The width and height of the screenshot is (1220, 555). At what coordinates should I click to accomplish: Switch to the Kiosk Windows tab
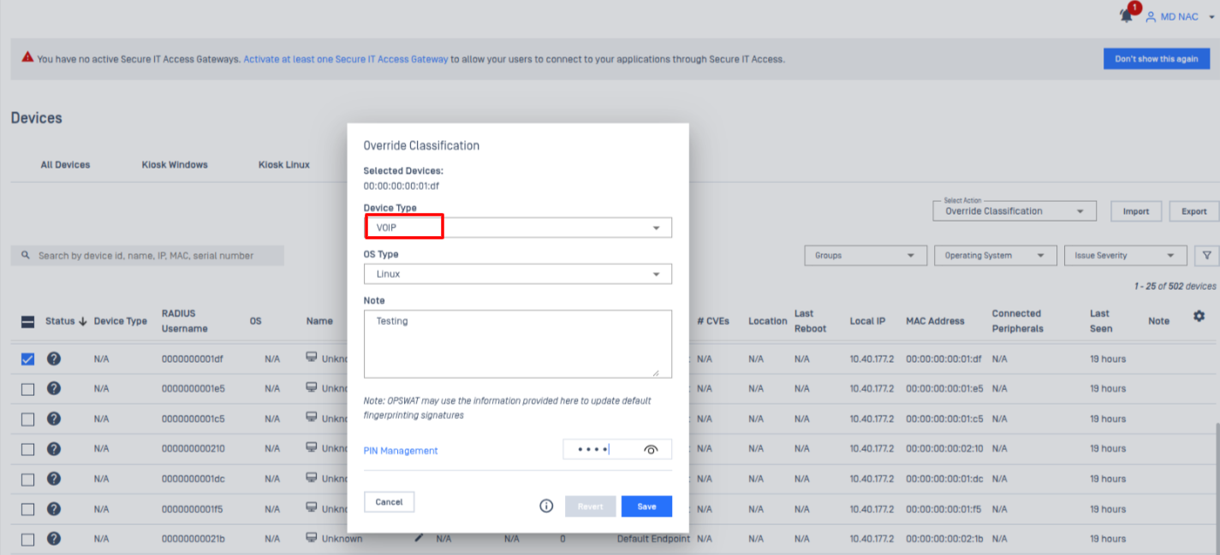(175, 164)
